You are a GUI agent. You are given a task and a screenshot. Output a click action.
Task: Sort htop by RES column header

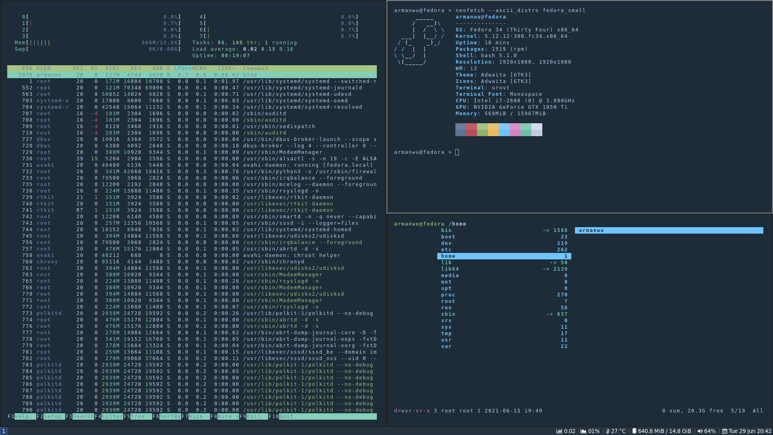[136, 68]
